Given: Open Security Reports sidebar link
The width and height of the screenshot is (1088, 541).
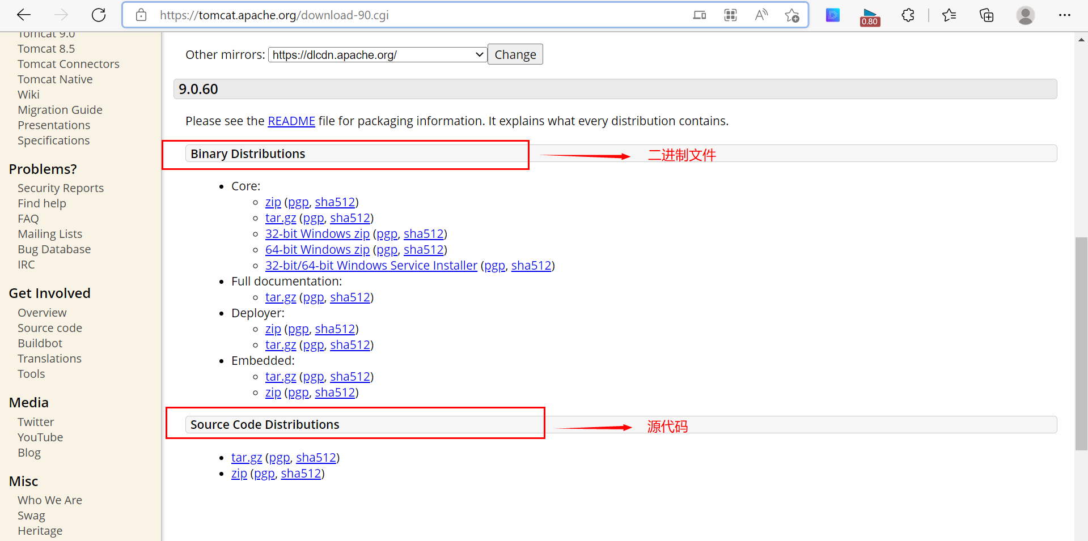Looking at the screenshot, I should click(x=61, y=188).
